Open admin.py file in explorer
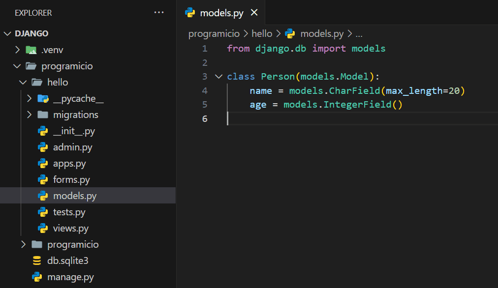 (73, 147)
